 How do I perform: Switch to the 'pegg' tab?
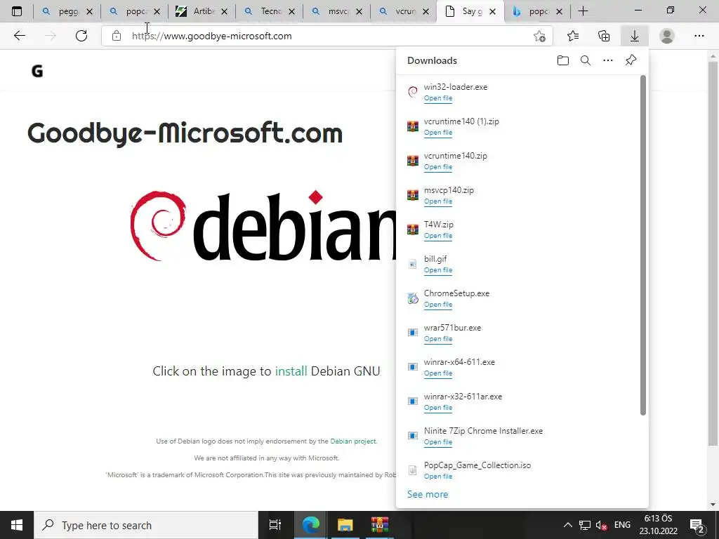click(67, 11)
